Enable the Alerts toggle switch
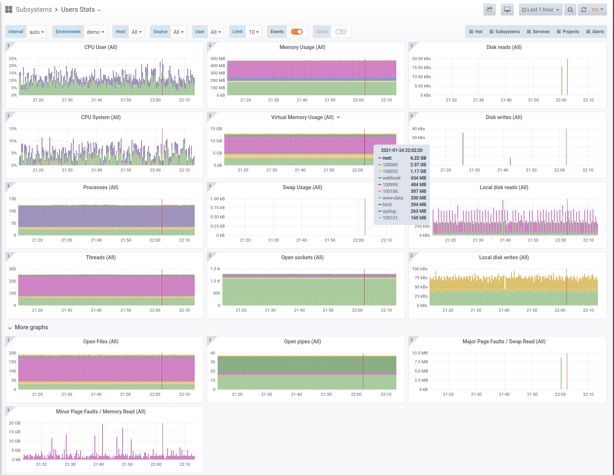This screenshot has height=475, width=614. 341,32
